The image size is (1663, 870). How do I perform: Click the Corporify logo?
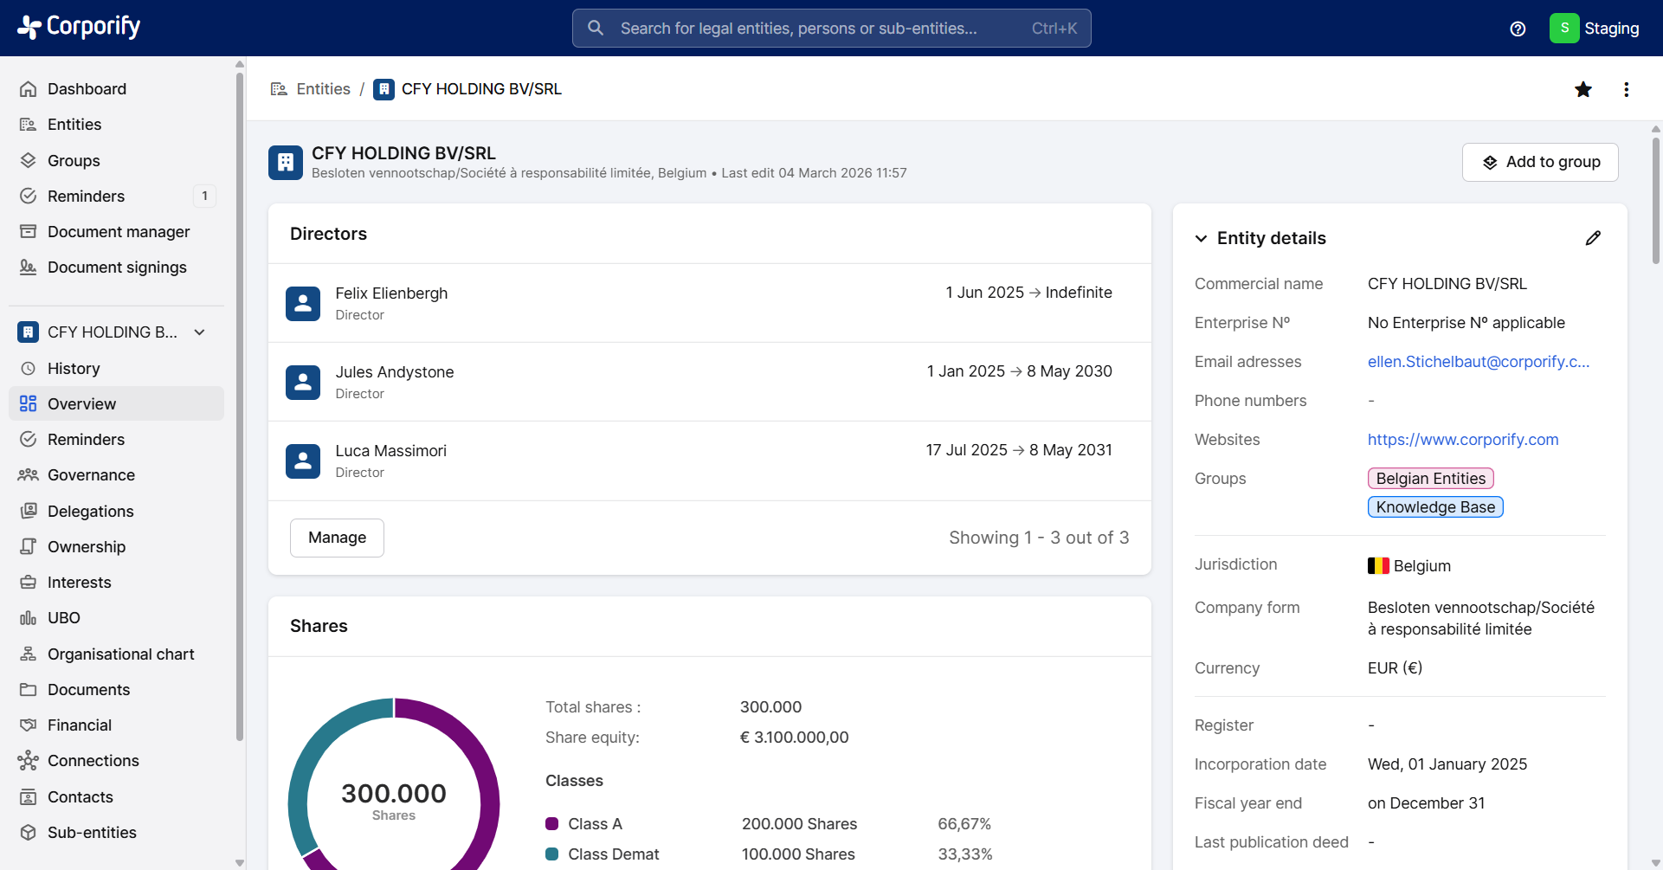click(79, 28)
